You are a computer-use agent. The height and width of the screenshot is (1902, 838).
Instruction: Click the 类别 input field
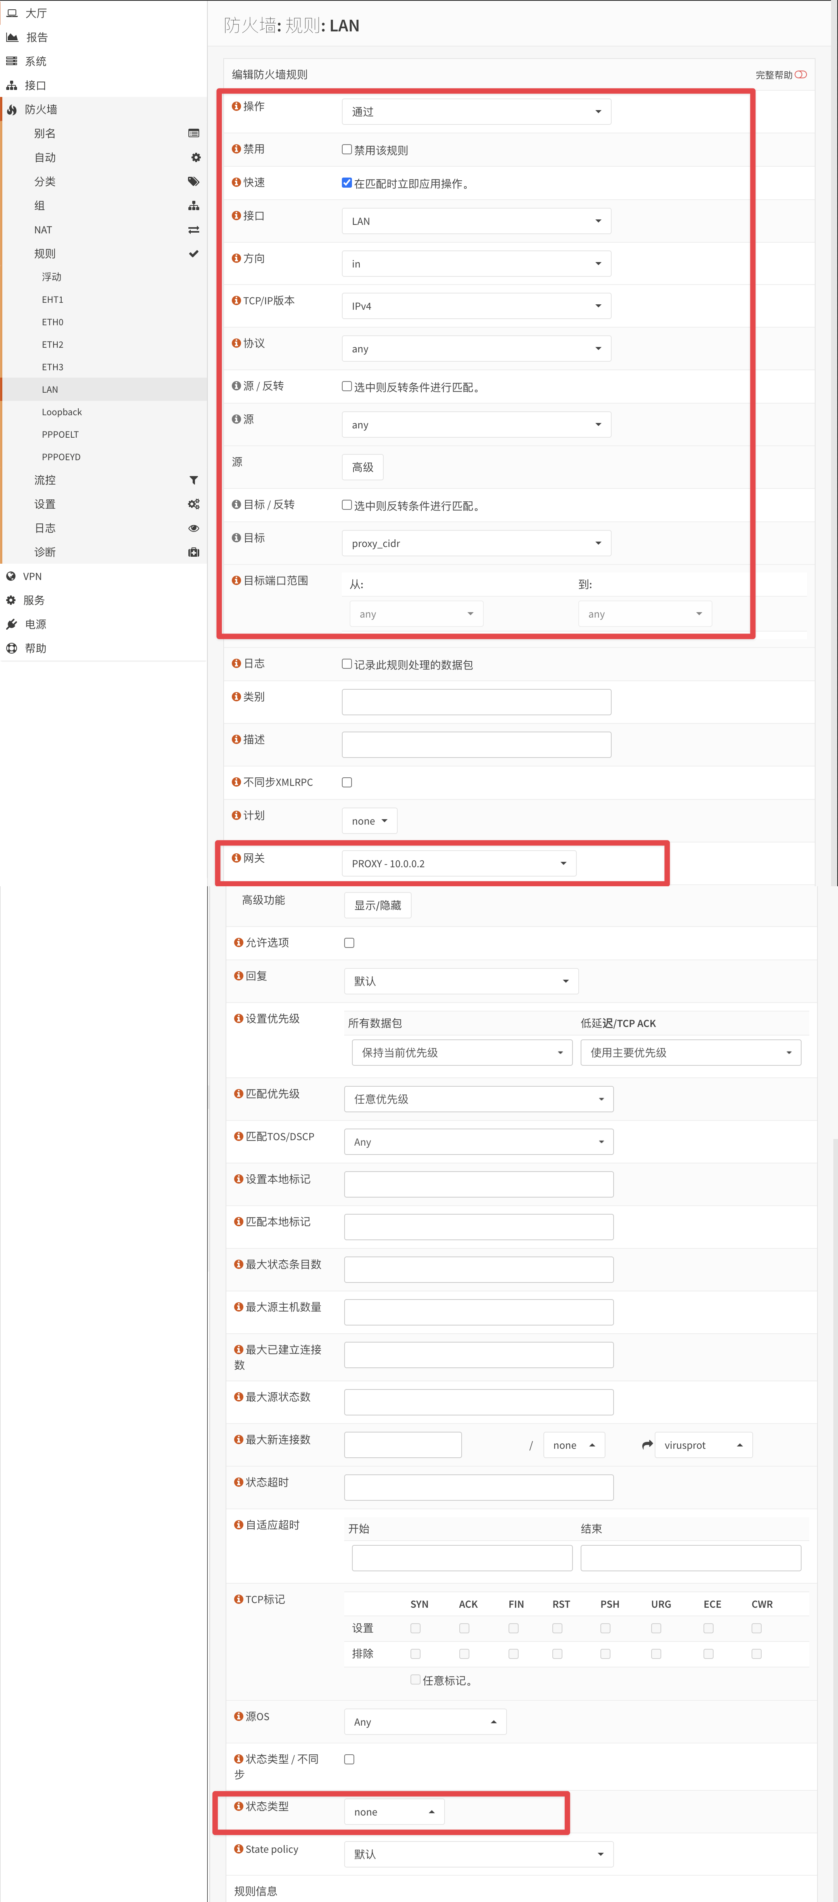[x=476, y=702]
